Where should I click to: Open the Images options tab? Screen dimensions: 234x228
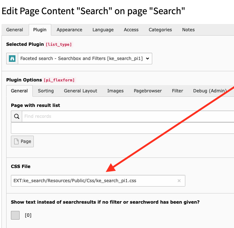point(116,91)
